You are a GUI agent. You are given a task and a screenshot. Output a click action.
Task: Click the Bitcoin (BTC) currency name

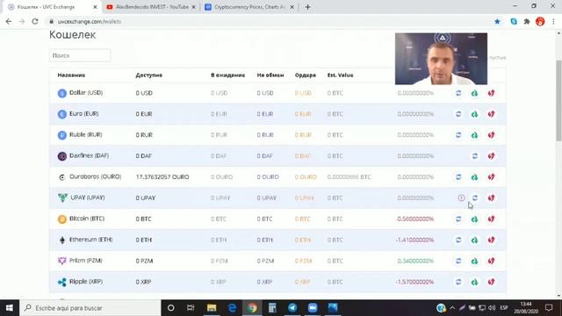pos(87,219)
